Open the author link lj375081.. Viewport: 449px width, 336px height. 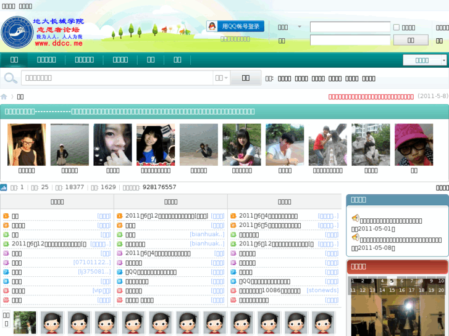pos(94,272)
